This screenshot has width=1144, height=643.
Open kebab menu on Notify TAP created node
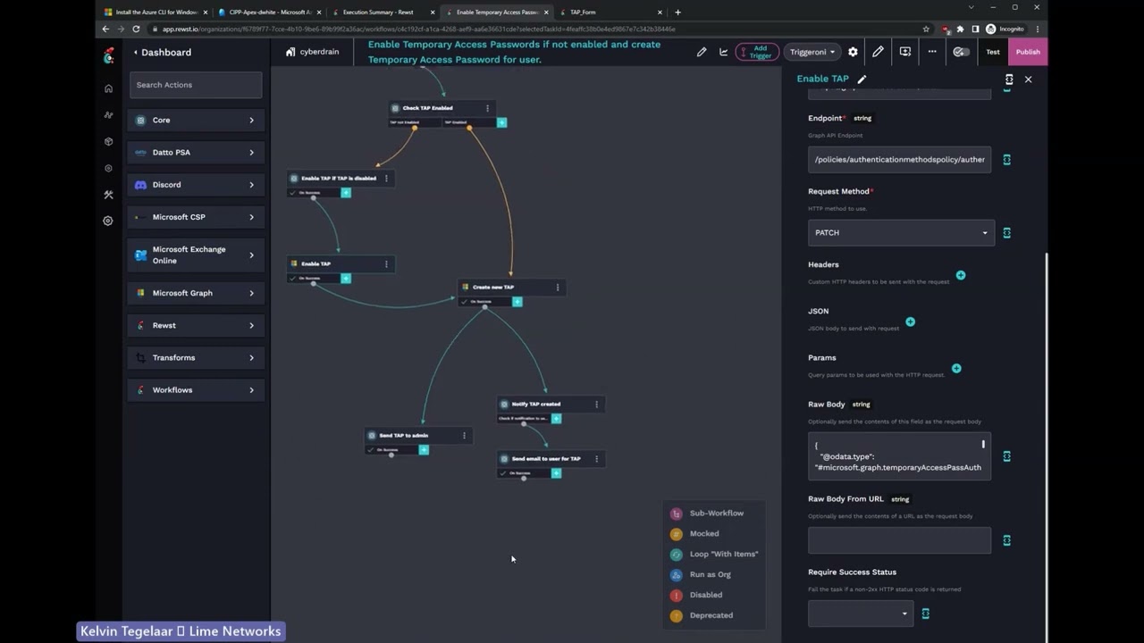(x=596, y=405)
